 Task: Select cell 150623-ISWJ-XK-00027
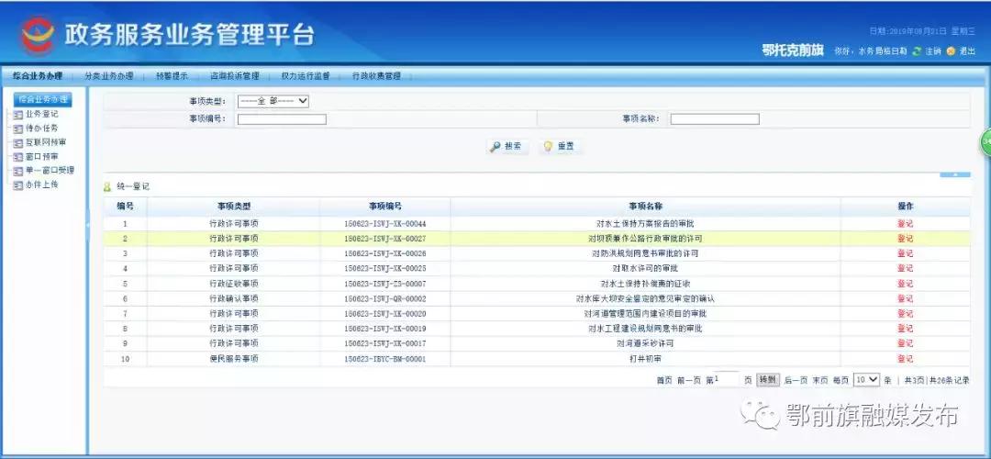pos(384,239)
